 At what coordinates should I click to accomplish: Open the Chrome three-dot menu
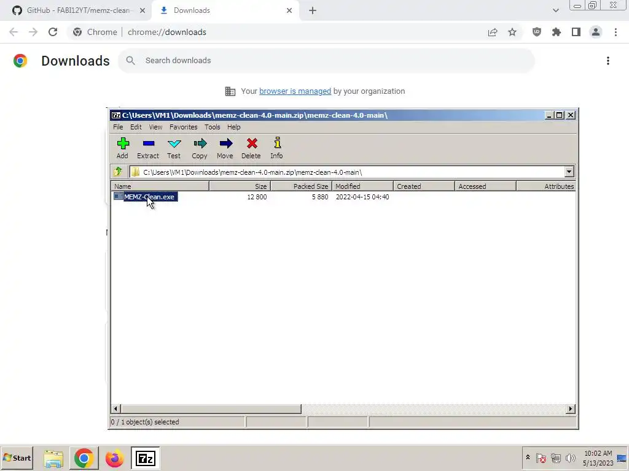click(615, 32)
